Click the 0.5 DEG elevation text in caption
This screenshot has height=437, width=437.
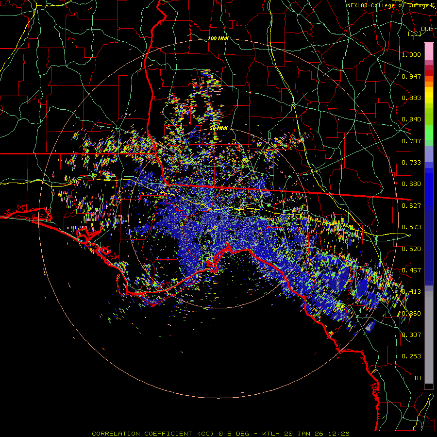[x=234, y=434]
